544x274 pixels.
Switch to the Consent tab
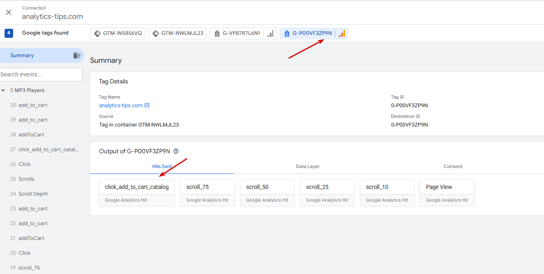click(x=453, y=166)
